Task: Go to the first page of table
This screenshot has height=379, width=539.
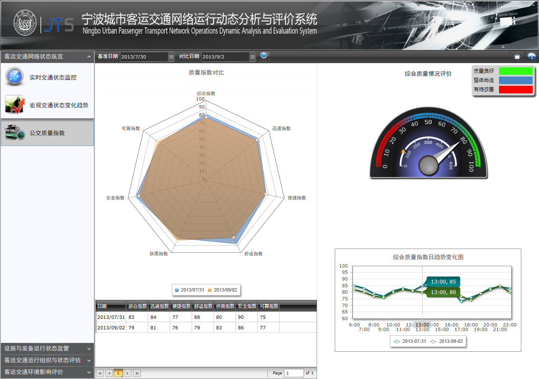Action: pyautogui.click(x=100, y=373)
